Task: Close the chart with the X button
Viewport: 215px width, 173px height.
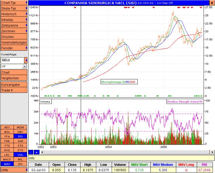Action: [212, 3]
